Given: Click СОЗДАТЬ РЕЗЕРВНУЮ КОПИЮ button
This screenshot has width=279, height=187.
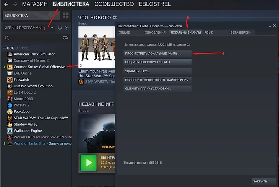Looking at the screenshot, I should click(x=157, y=62).
